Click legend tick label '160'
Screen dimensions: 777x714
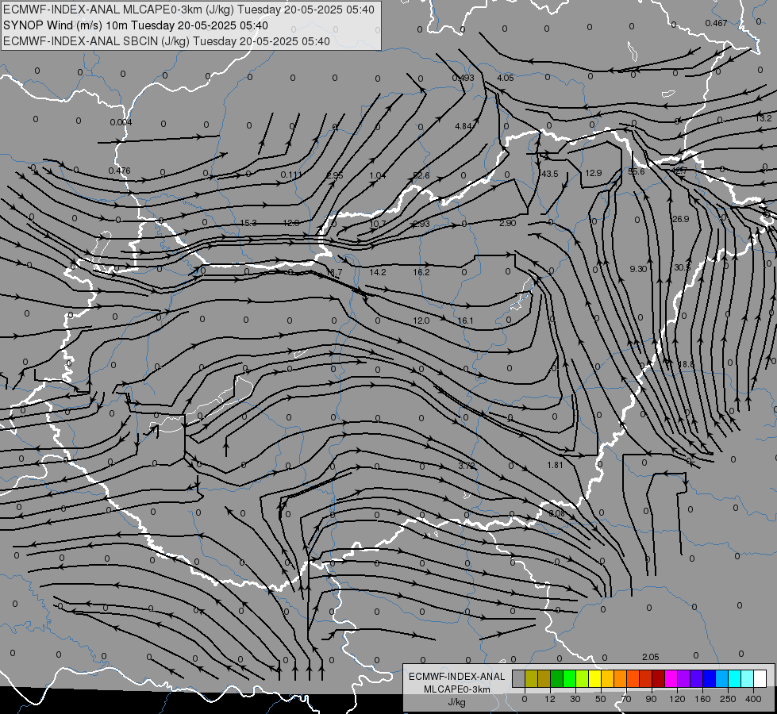click(702, 699)
